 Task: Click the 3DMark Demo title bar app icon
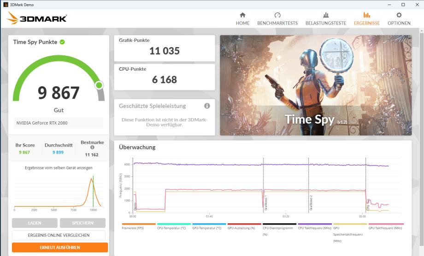coord(6,5)
